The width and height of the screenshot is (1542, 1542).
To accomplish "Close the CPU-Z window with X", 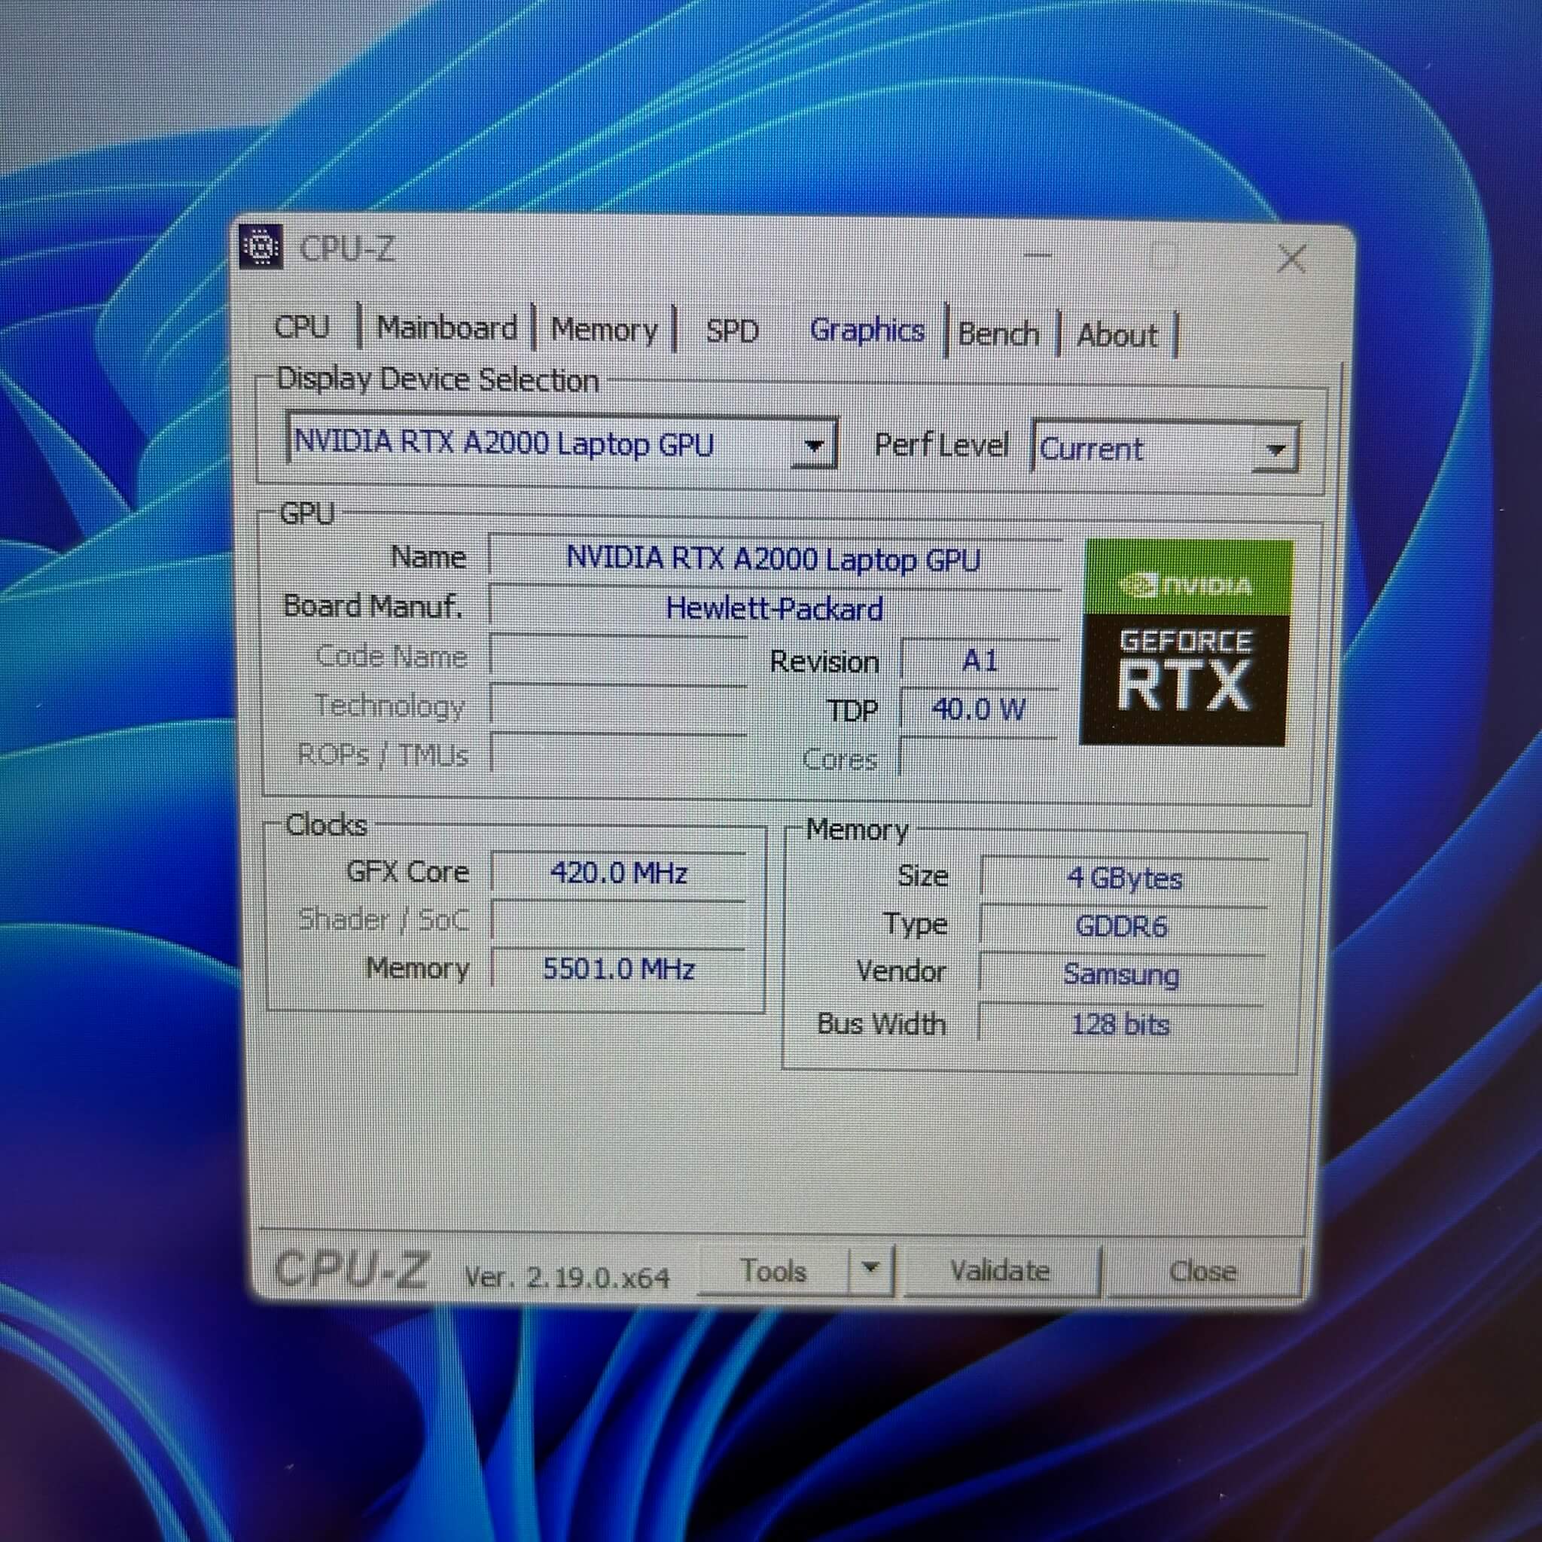I will [x=1291, y=260].
